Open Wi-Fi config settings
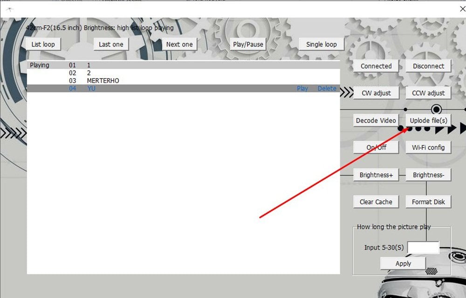This screenshot has height=298, width=466. click(428, 148)
